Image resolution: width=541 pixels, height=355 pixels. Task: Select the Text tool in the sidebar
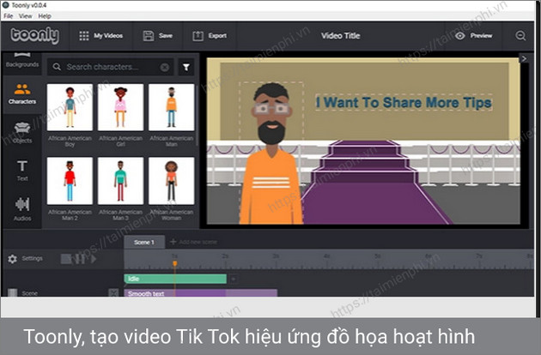[x=22, y=170]
